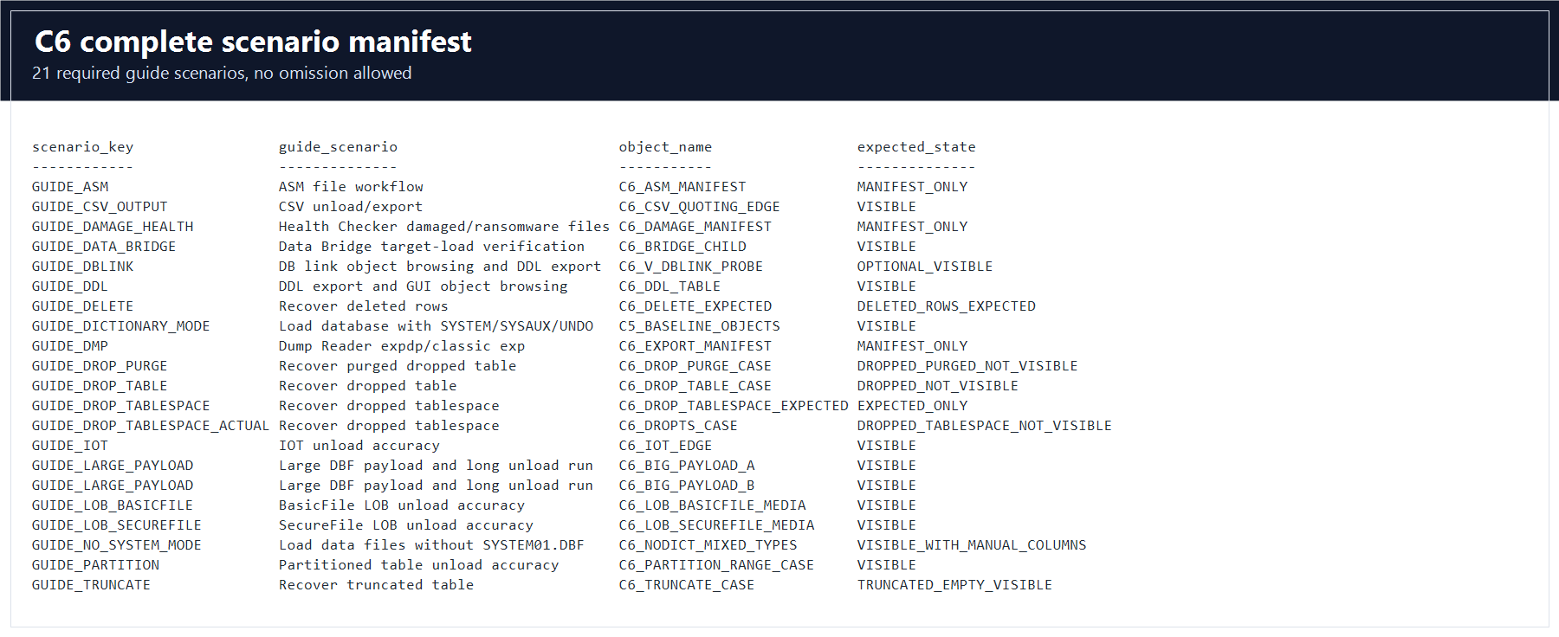
Task: Select the guide_scenario column header
Action: tap(338, 147)
